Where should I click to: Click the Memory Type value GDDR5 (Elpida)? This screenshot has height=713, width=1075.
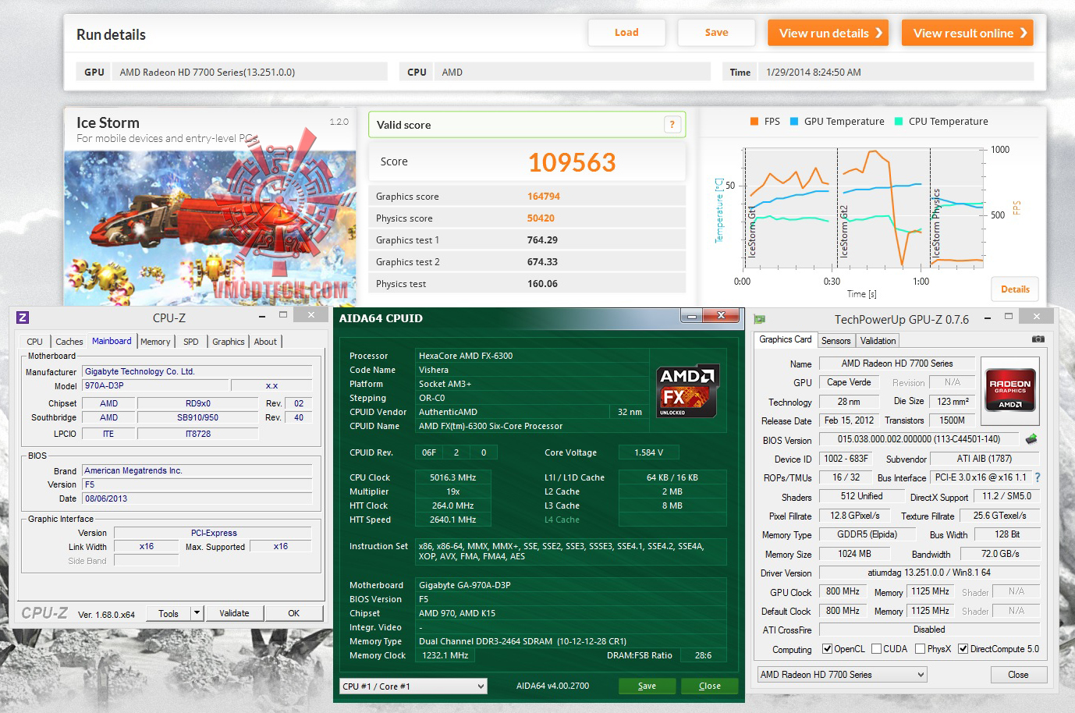pos(867,535)
